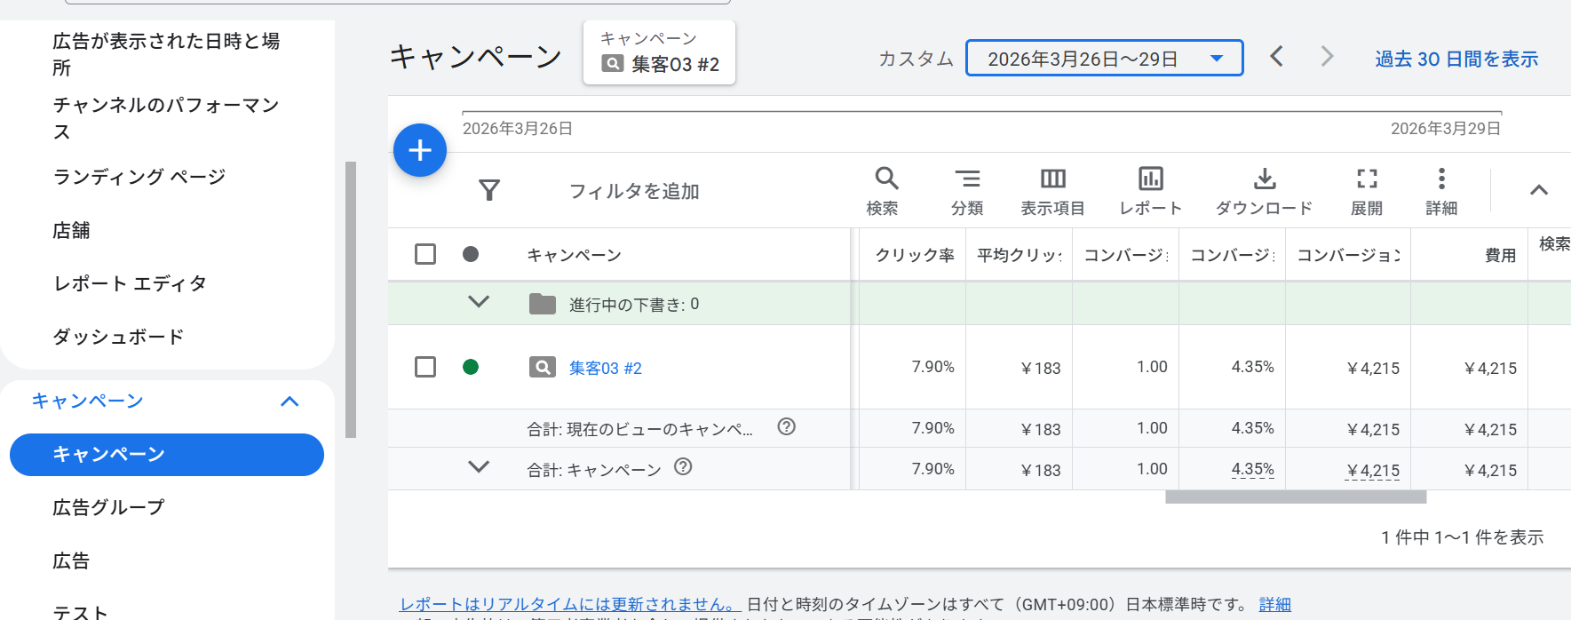Expand the 進行中の下書き row chevron
The width and height of the screenshot is (1571, 620).
pyautogui.click(x=479, y=302)
